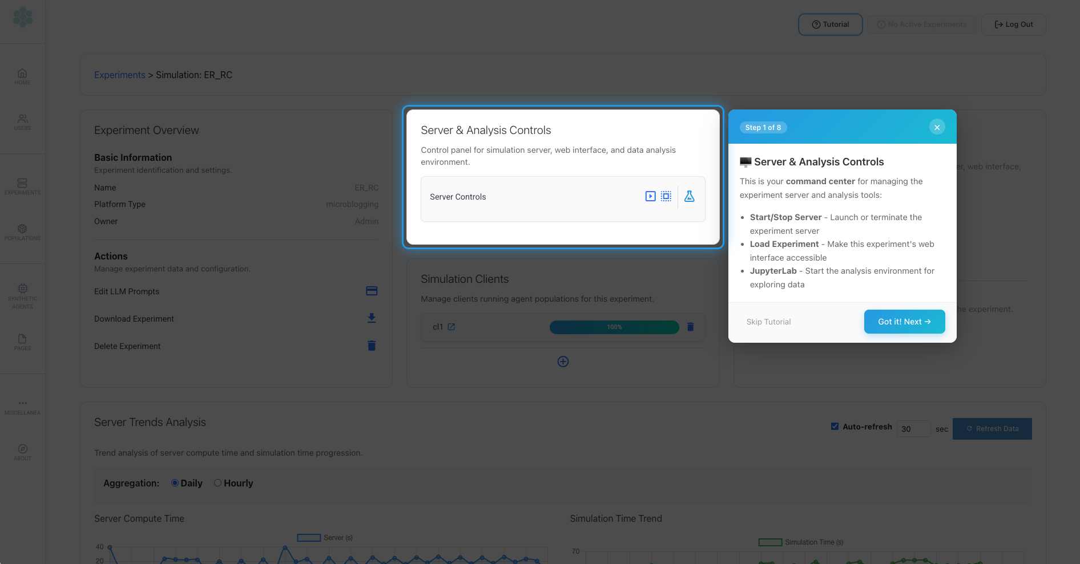Start the experiment server via play icon
The image size is (1080, 564).
tap(650, 196)
